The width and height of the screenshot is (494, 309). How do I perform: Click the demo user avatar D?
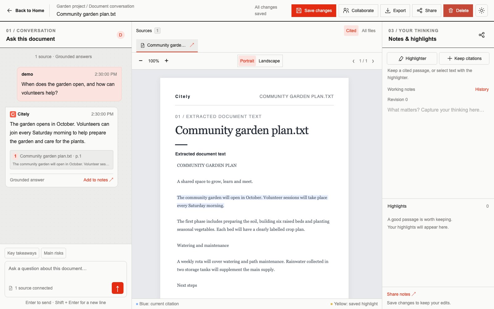click(120, 35)
